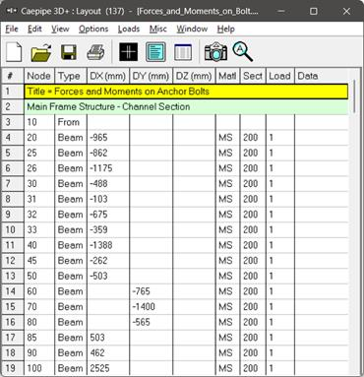Click the Sect column header

253,76
